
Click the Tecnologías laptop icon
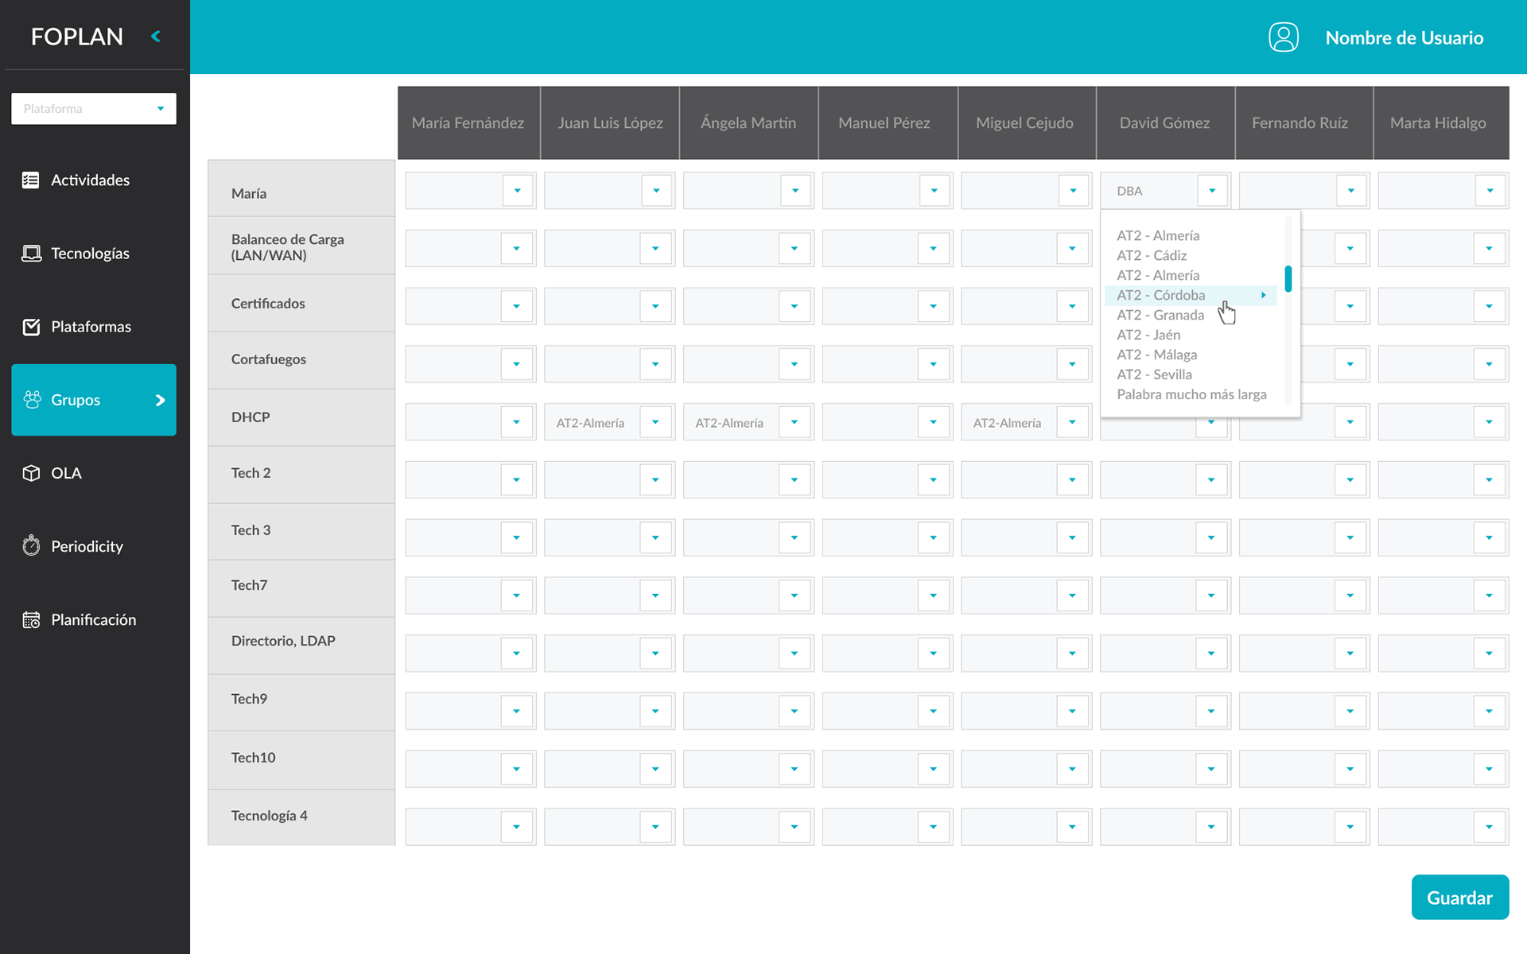click(31, 254)
